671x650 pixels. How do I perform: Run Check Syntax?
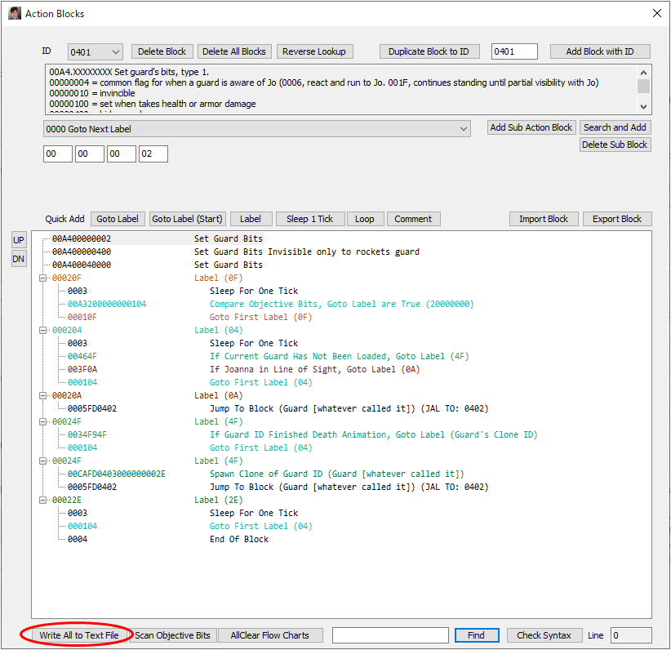click(x=544, y=635)
